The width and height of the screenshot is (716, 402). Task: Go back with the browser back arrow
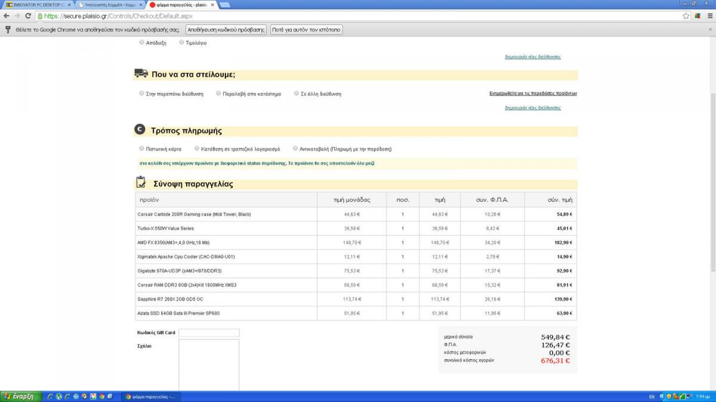pyautogui.click(x=7, y=16)
